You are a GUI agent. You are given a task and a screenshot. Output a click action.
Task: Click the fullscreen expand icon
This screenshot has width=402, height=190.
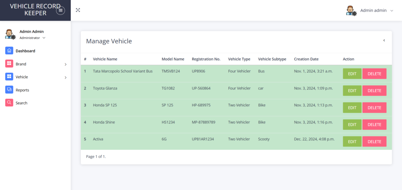[x=78, y=10]
